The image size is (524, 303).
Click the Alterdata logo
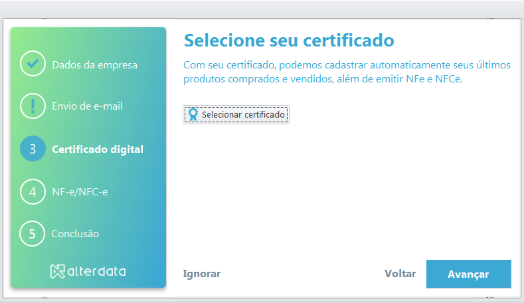88,271
